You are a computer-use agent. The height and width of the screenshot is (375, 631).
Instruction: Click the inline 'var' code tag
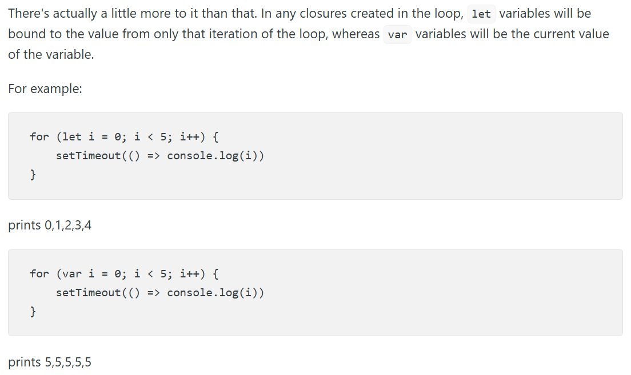click(x=398, y=35)
